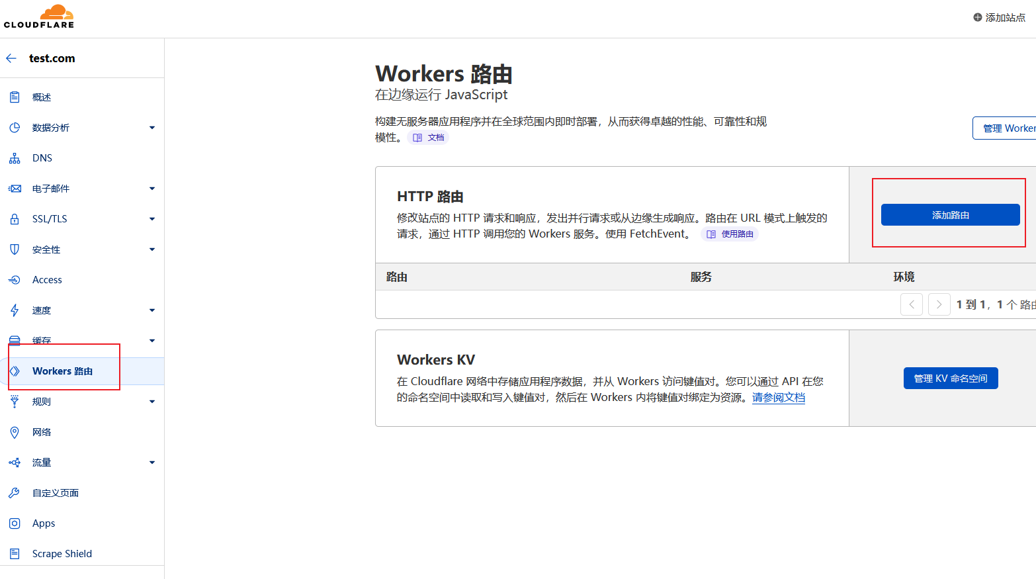Image resolution: width=1036 pixels, height=579 pixels.
Task: Expand the 数据分析 submenu arrow
Action: click(x=152, y=128)
